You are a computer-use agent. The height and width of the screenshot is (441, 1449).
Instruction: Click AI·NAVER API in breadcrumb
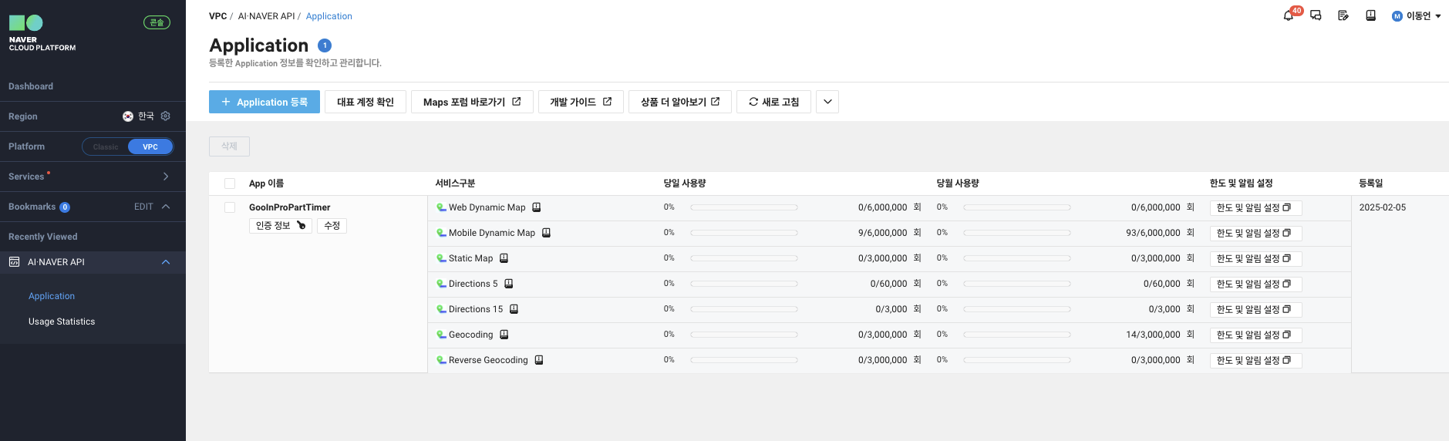coord(266,16)
